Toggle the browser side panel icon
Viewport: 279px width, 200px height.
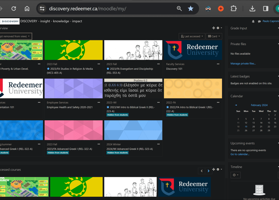(x=266, y=9)
